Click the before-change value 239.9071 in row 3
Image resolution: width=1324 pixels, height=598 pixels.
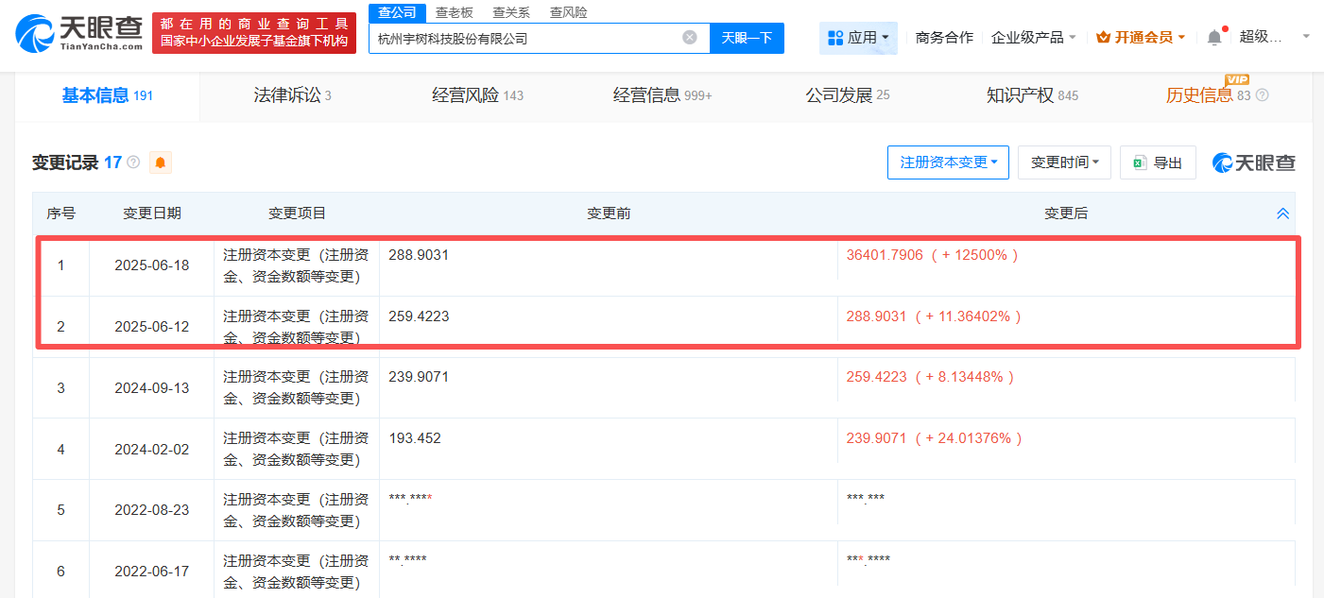click(x=419, y=377)
